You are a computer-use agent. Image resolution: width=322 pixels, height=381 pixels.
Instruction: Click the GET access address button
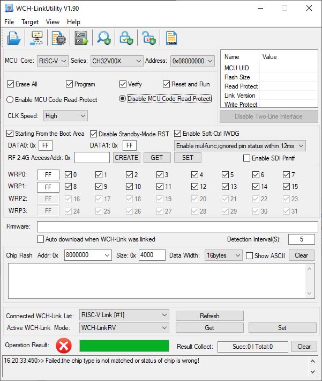pyautogui.click(x=157, y=157)
